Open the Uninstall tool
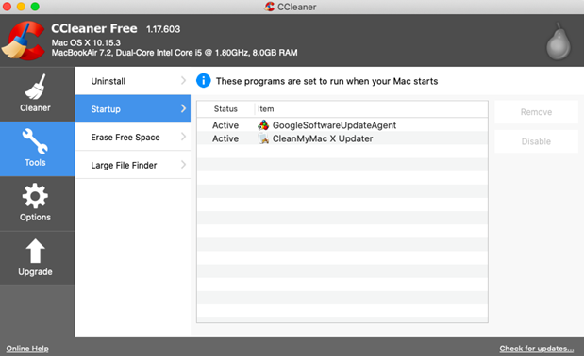The height and width of the screenshot is (357, 584). click(133, 81)
